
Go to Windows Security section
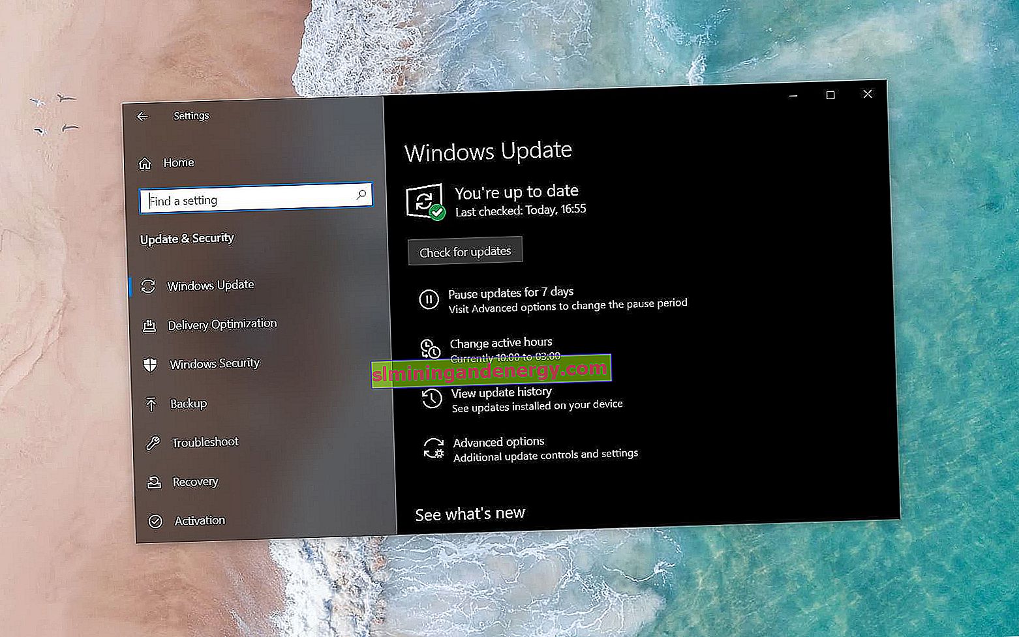[x=215, y=364]
